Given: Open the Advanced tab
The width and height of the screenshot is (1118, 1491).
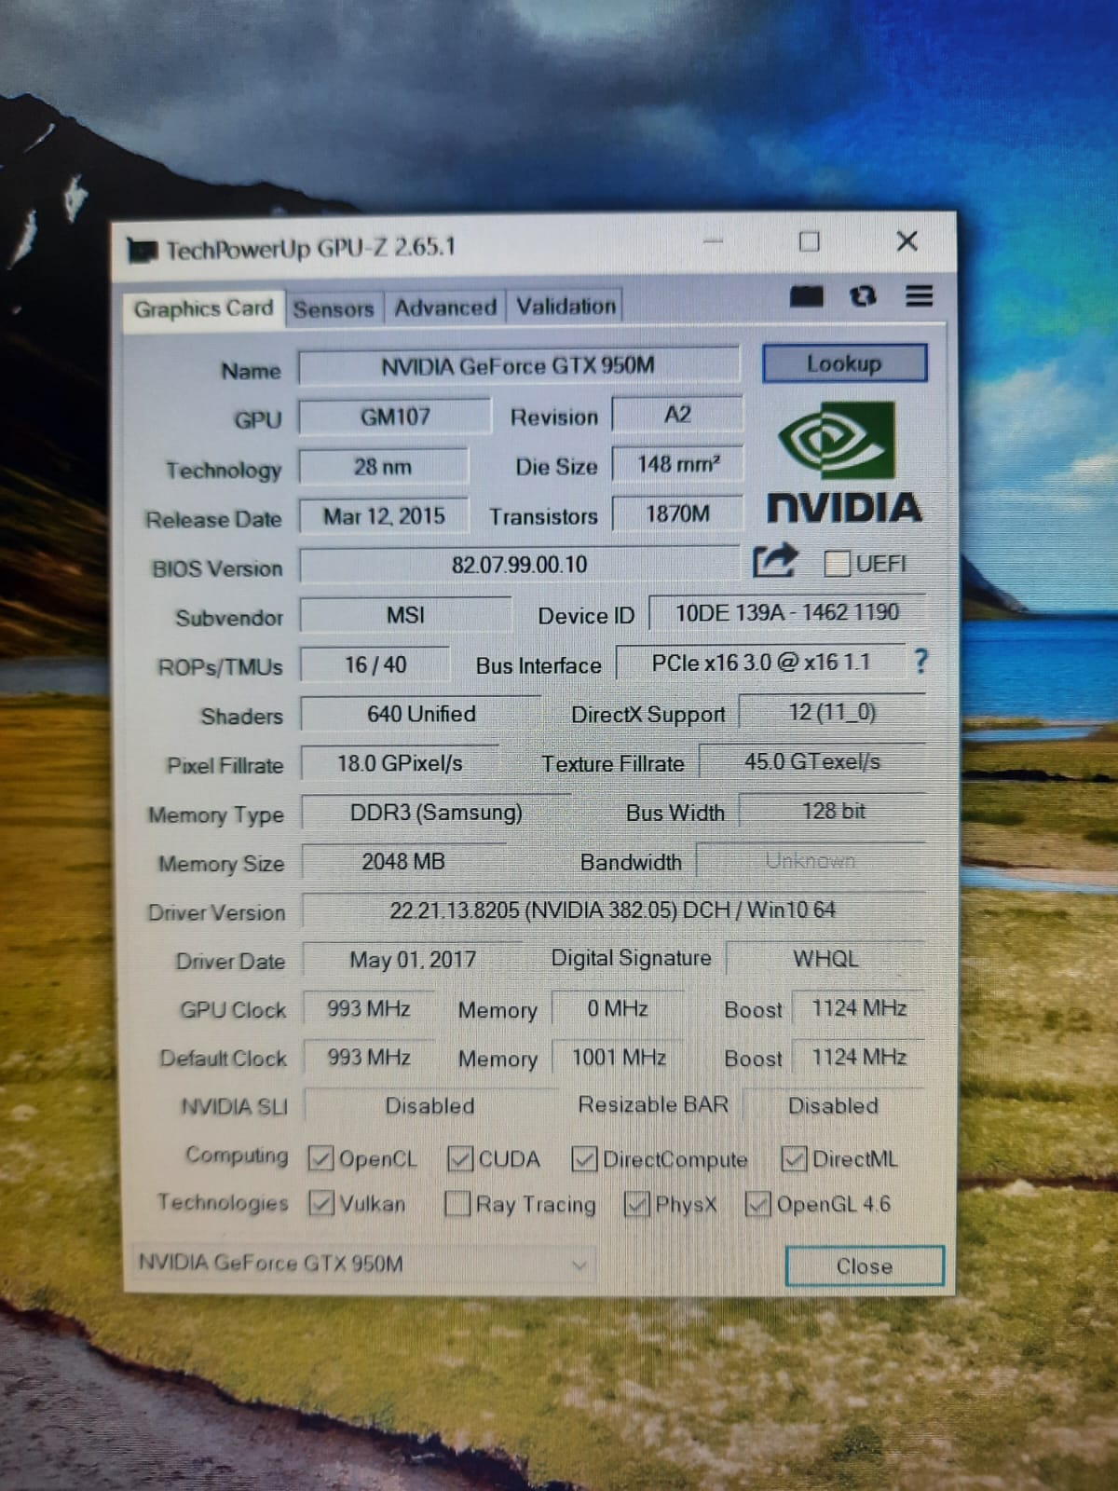Looking at the screenshot, I should point(444,307).
